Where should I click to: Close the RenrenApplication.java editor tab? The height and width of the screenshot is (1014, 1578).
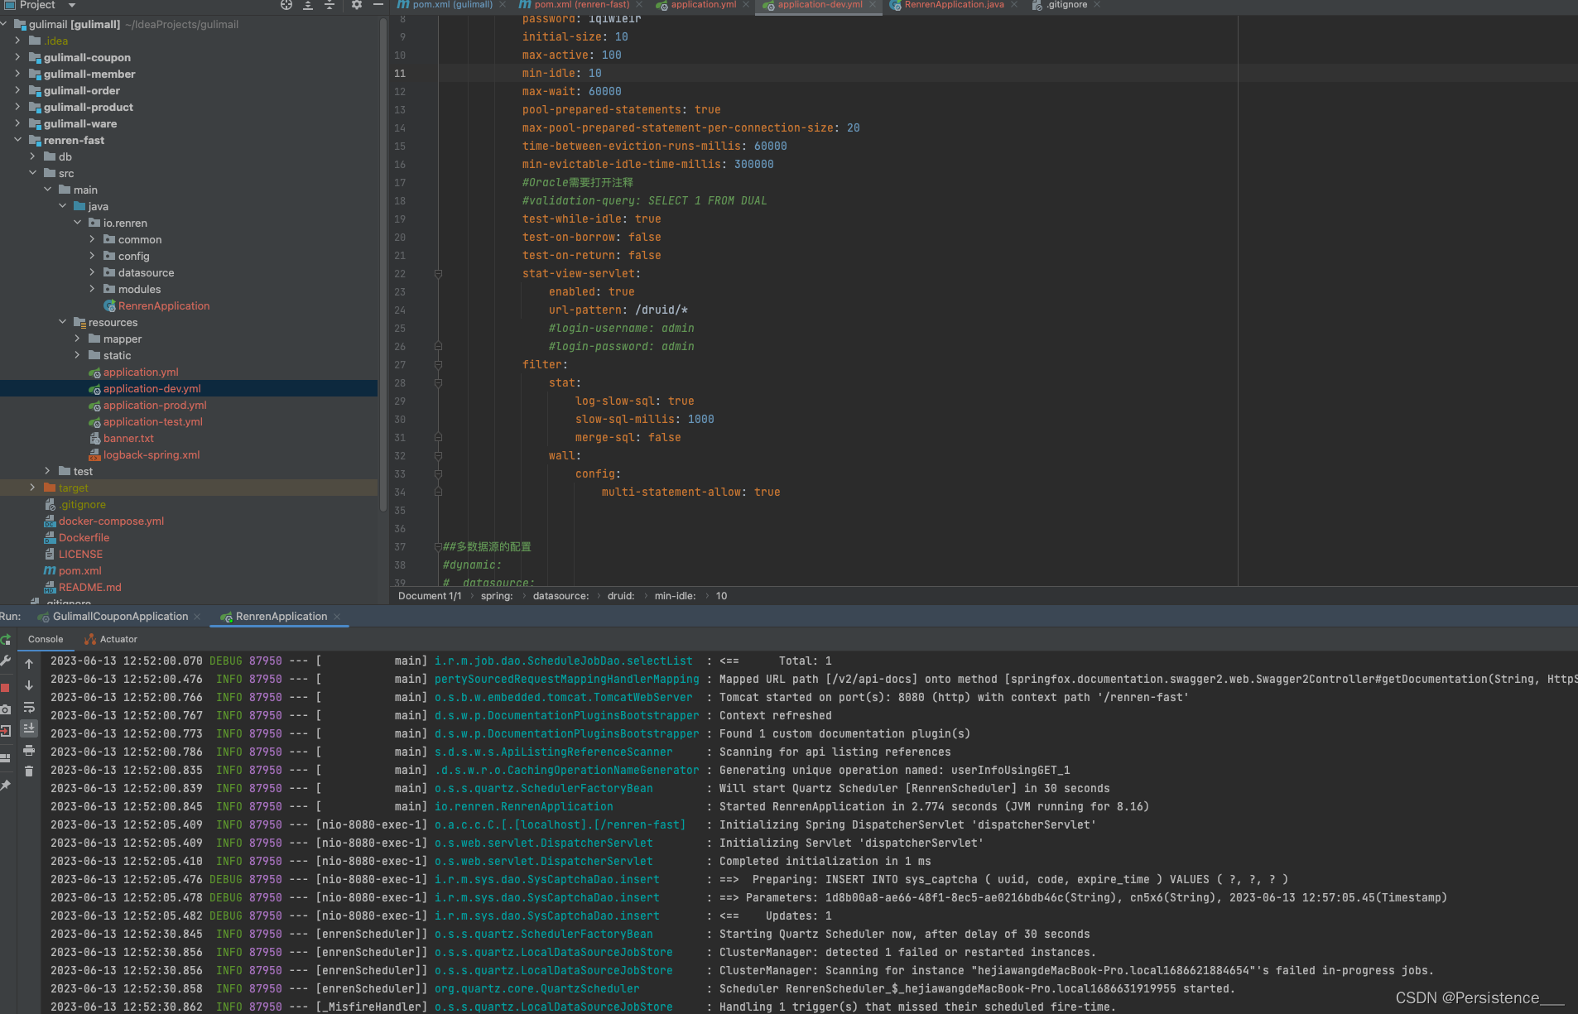tap(1014, 5)
